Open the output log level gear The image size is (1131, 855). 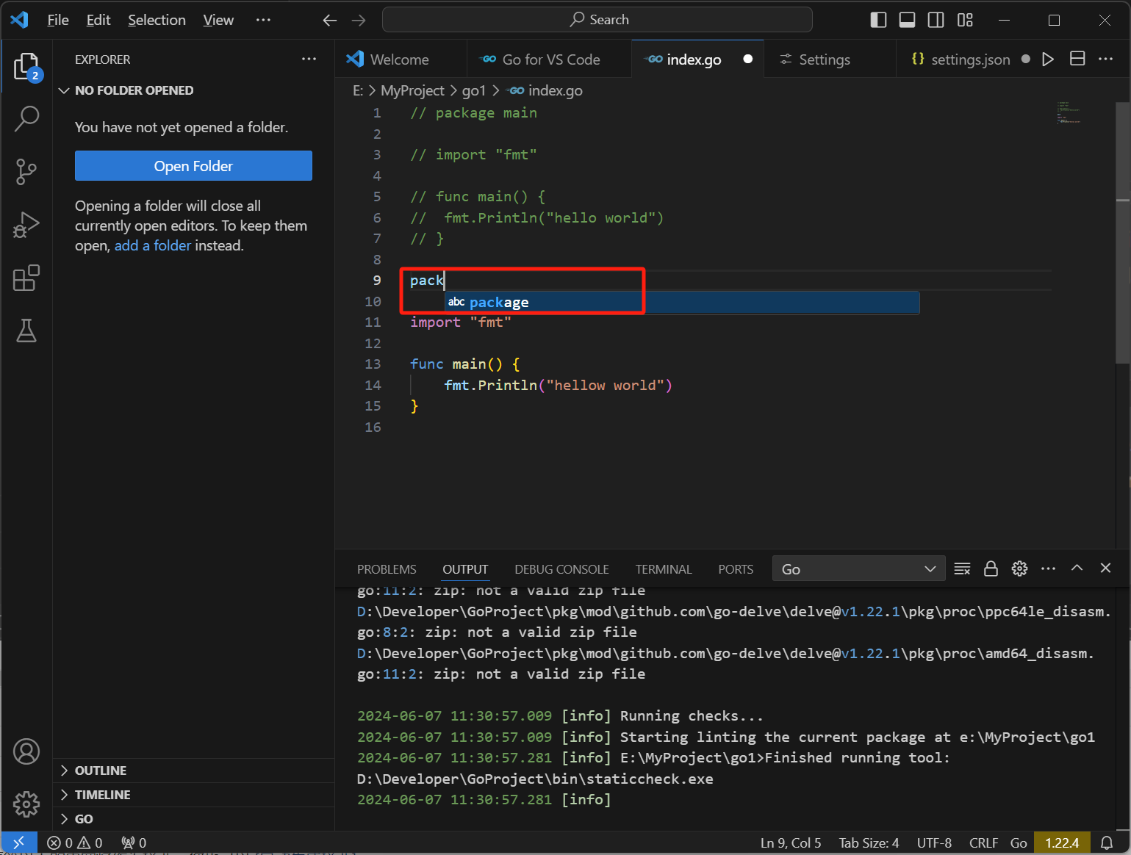point(1019,569)
